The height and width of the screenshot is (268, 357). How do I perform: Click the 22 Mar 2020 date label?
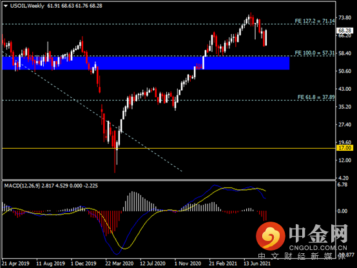[x=119, y=263]
